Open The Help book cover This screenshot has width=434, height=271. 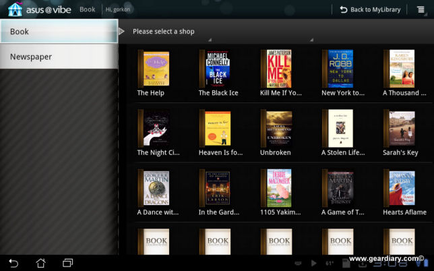pos(154,69)
